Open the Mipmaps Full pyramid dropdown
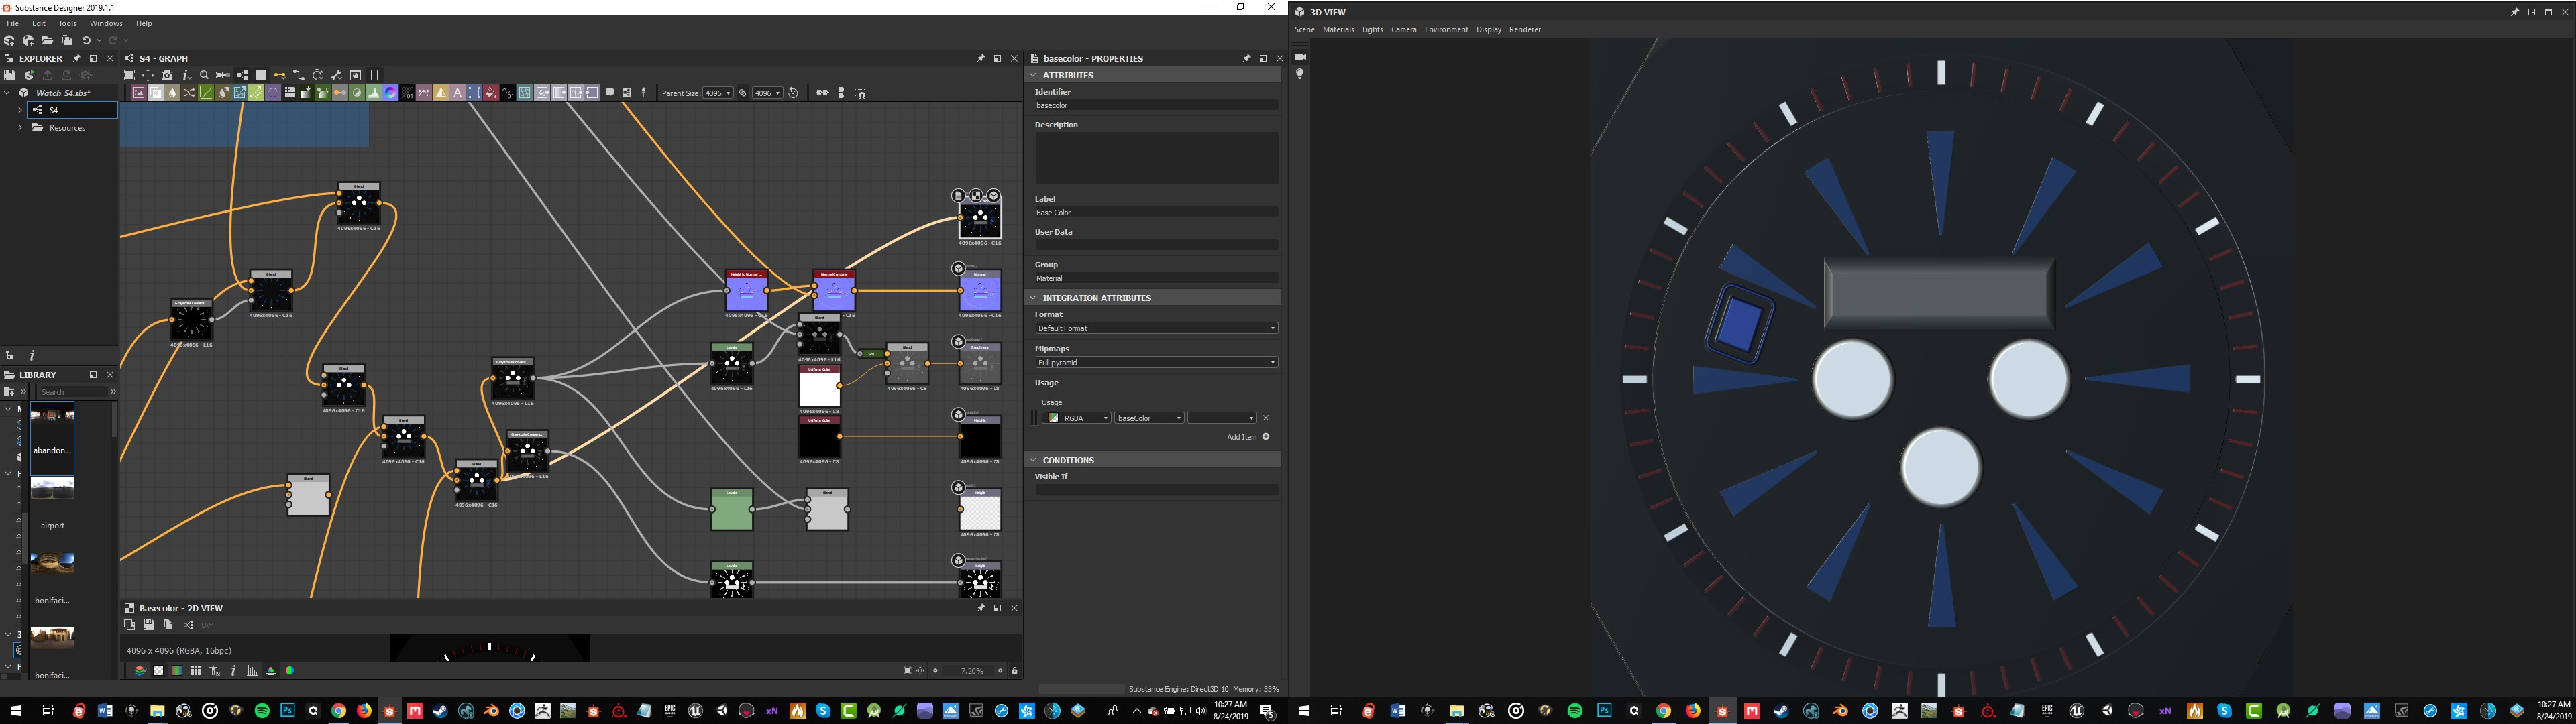Image resolution: width=2576 pixels, height=724 pixels. [1156, 362]
